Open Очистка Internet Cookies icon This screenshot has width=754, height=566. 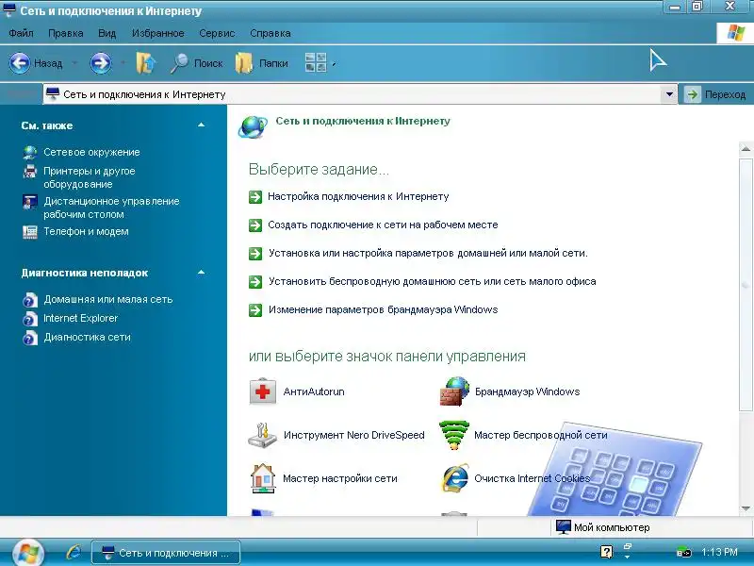tap(455, 478)
